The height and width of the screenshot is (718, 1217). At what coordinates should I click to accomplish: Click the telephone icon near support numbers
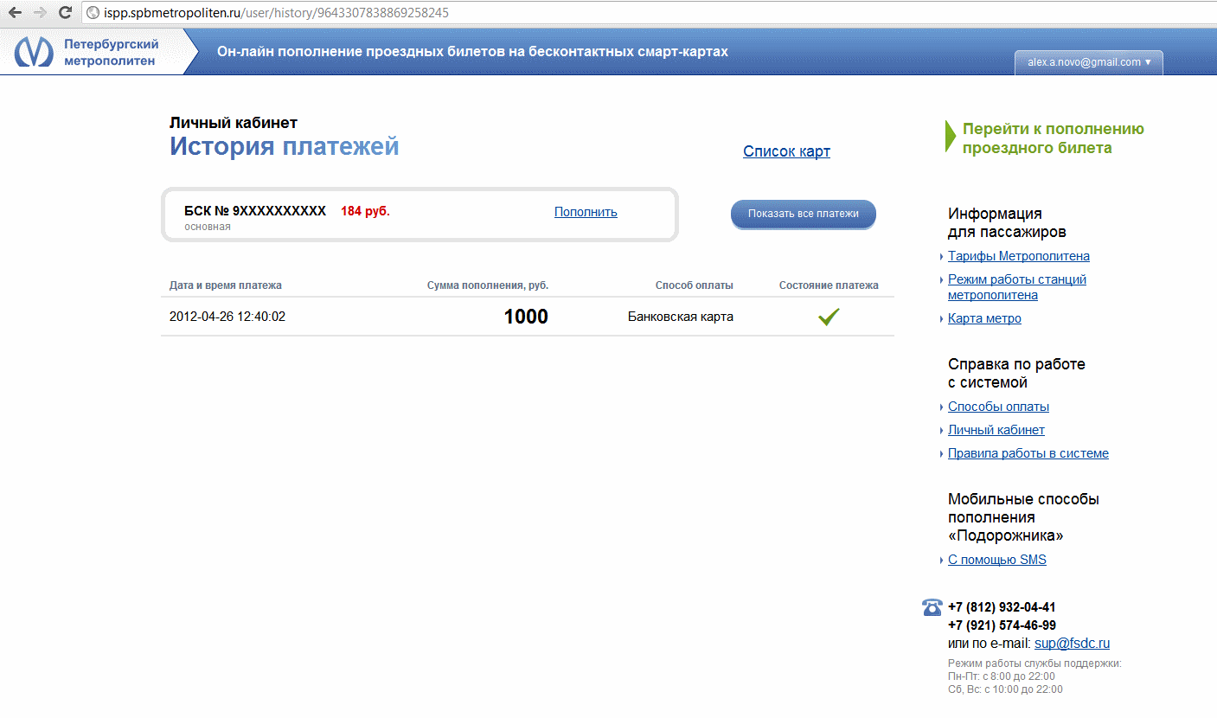[x=932, y=607]
